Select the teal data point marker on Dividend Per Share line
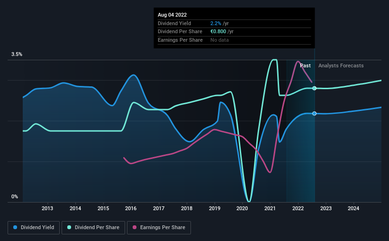Image resolution: width=389 pixels, height=241 pixels. pos(314,88)
